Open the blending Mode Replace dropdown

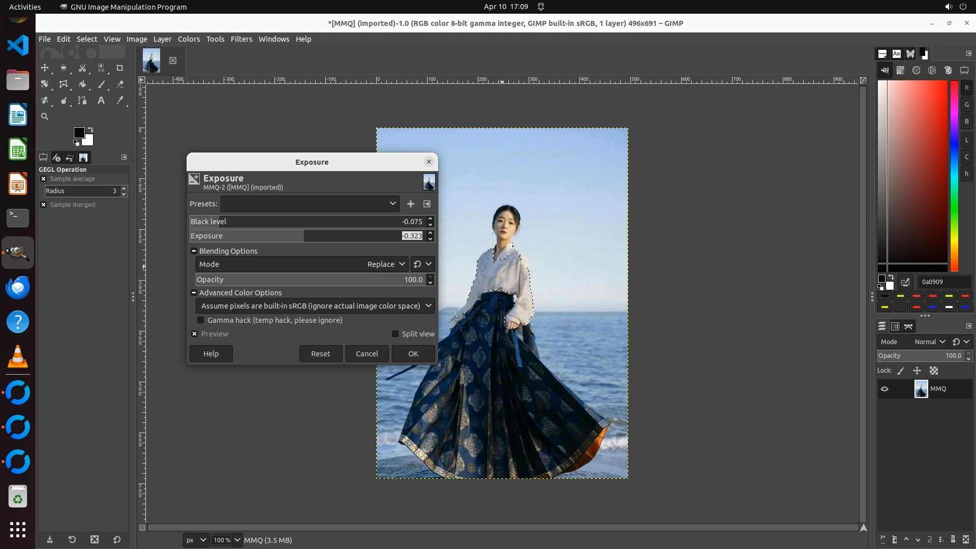[386, 264]
